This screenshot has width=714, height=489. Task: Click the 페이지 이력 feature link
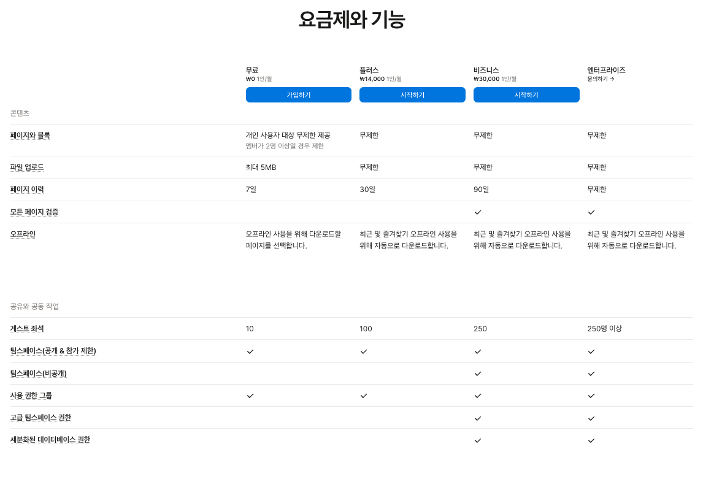[x=26, y=189]
